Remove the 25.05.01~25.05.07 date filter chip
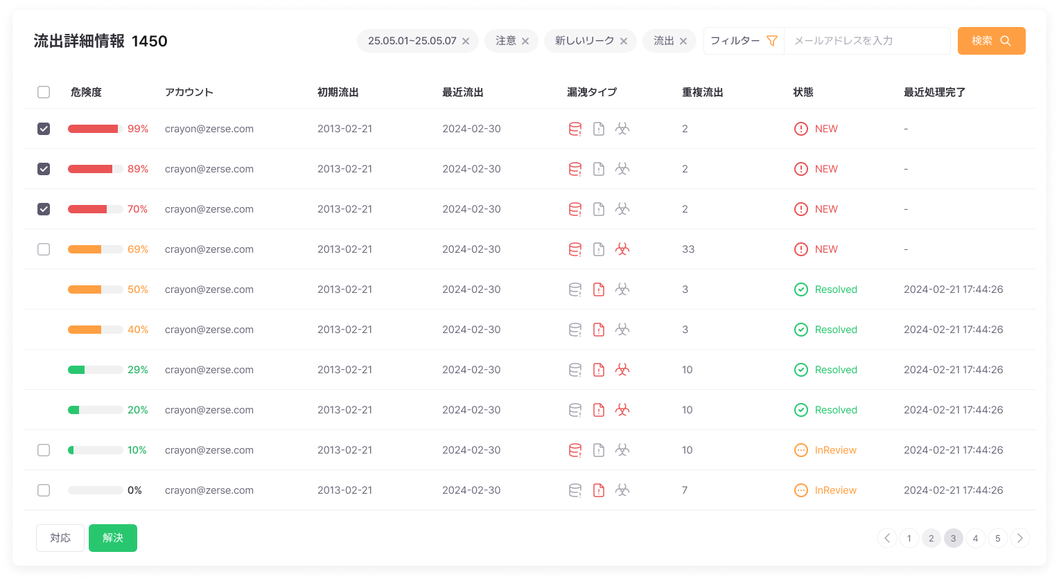Viewport: 1059px width, 581px height. click(466, 42)
